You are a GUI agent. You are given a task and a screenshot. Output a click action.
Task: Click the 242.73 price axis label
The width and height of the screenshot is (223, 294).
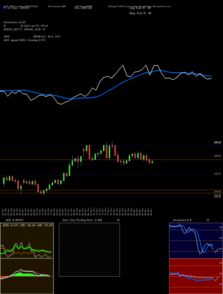tap(218, 174)
